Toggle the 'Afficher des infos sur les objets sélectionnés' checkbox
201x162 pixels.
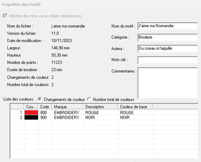[5, 16]
